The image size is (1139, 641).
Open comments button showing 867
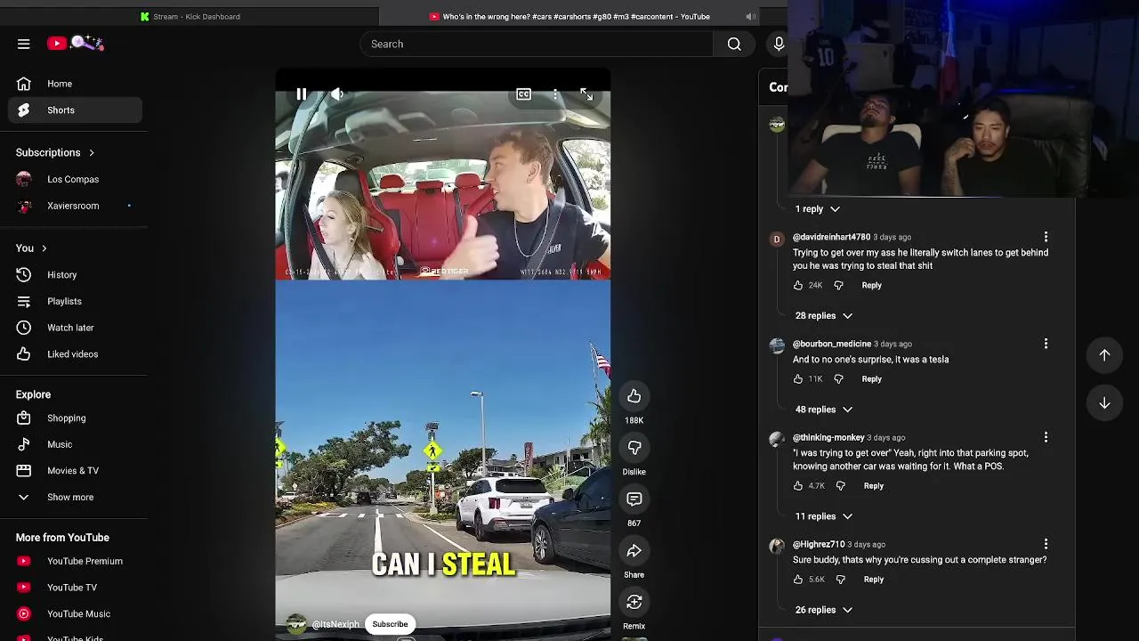(634, 499)
